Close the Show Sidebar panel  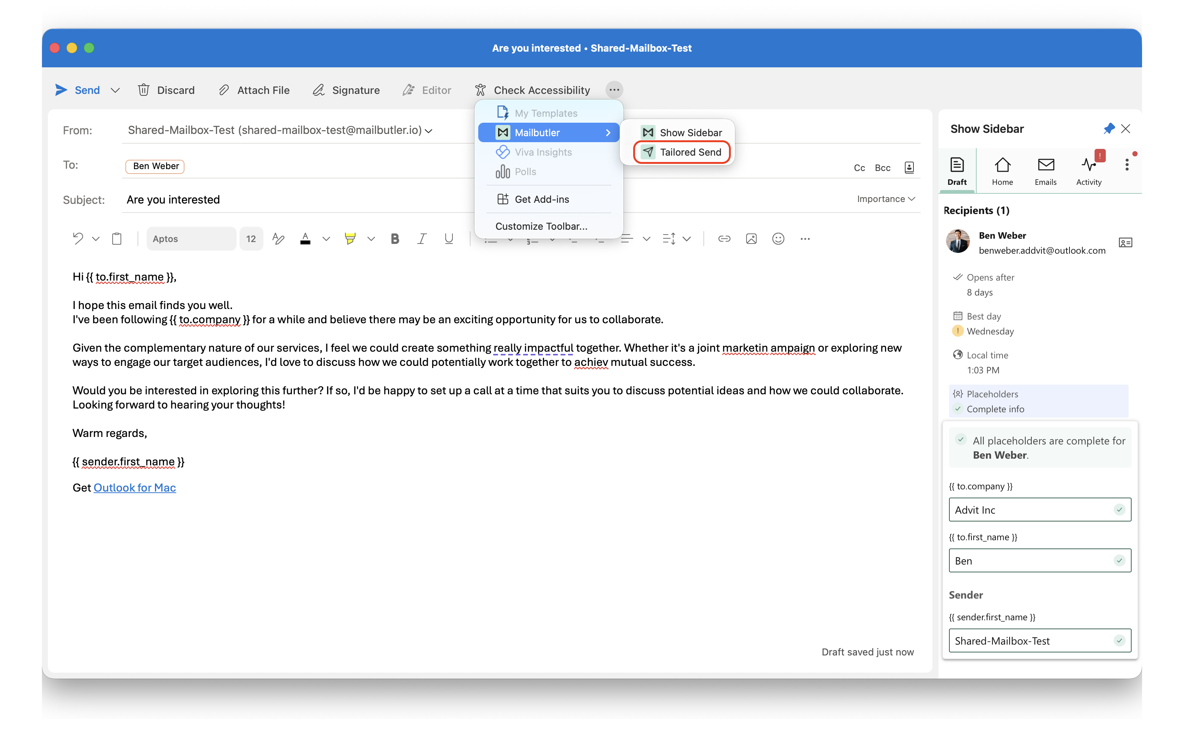coord(1126,129)
